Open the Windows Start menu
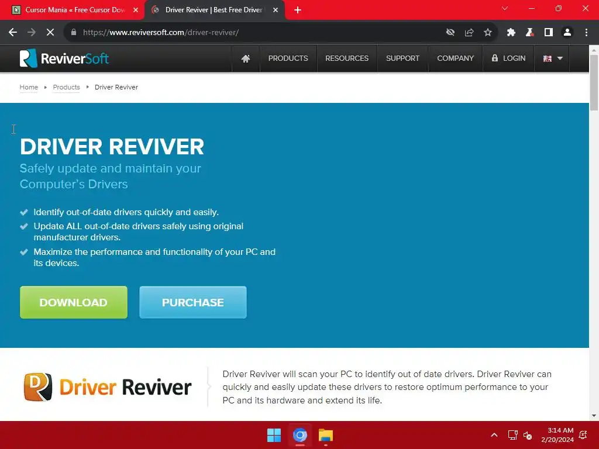The image size is (599, 449). (274, 435)
